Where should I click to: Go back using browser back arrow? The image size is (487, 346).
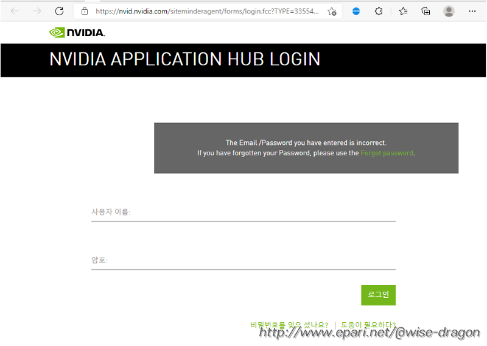point(15,11)
